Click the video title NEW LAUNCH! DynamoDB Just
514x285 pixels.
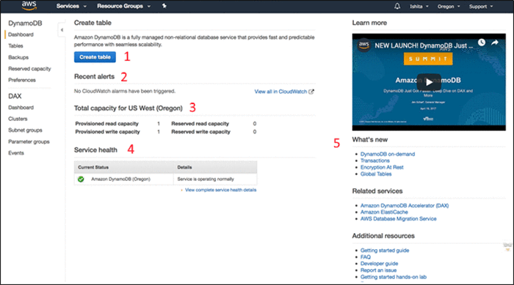[424, 45]
